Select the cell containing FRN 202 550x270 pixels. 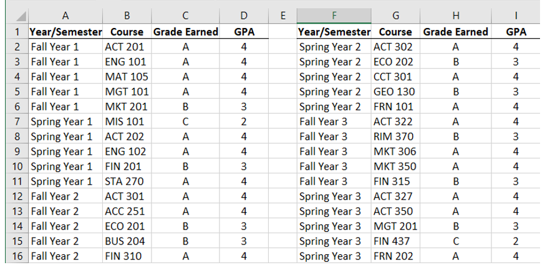click(395, 256)
